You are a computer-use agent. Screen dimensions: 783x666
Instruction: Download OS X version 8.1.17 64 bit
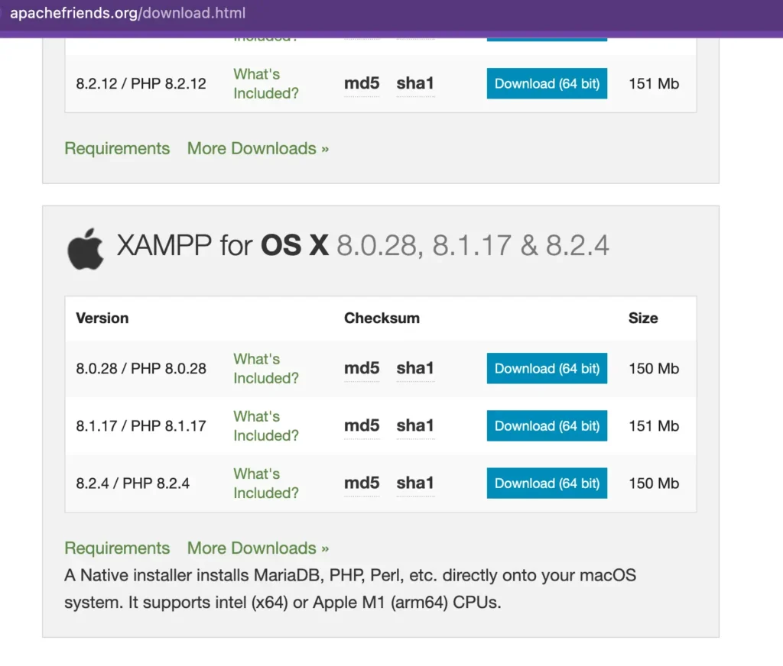[547, 425]
